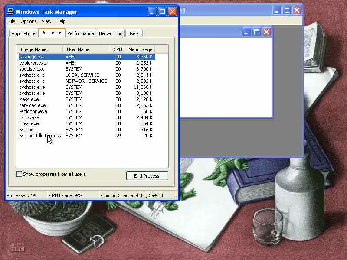Select svchost.exe using 11,368 K memory
The height and width of the screenshot is (260, 347).
point(87,87)
